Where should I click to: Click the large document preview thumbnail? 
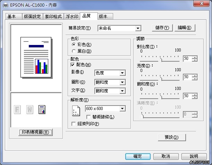tap(36, 58)
